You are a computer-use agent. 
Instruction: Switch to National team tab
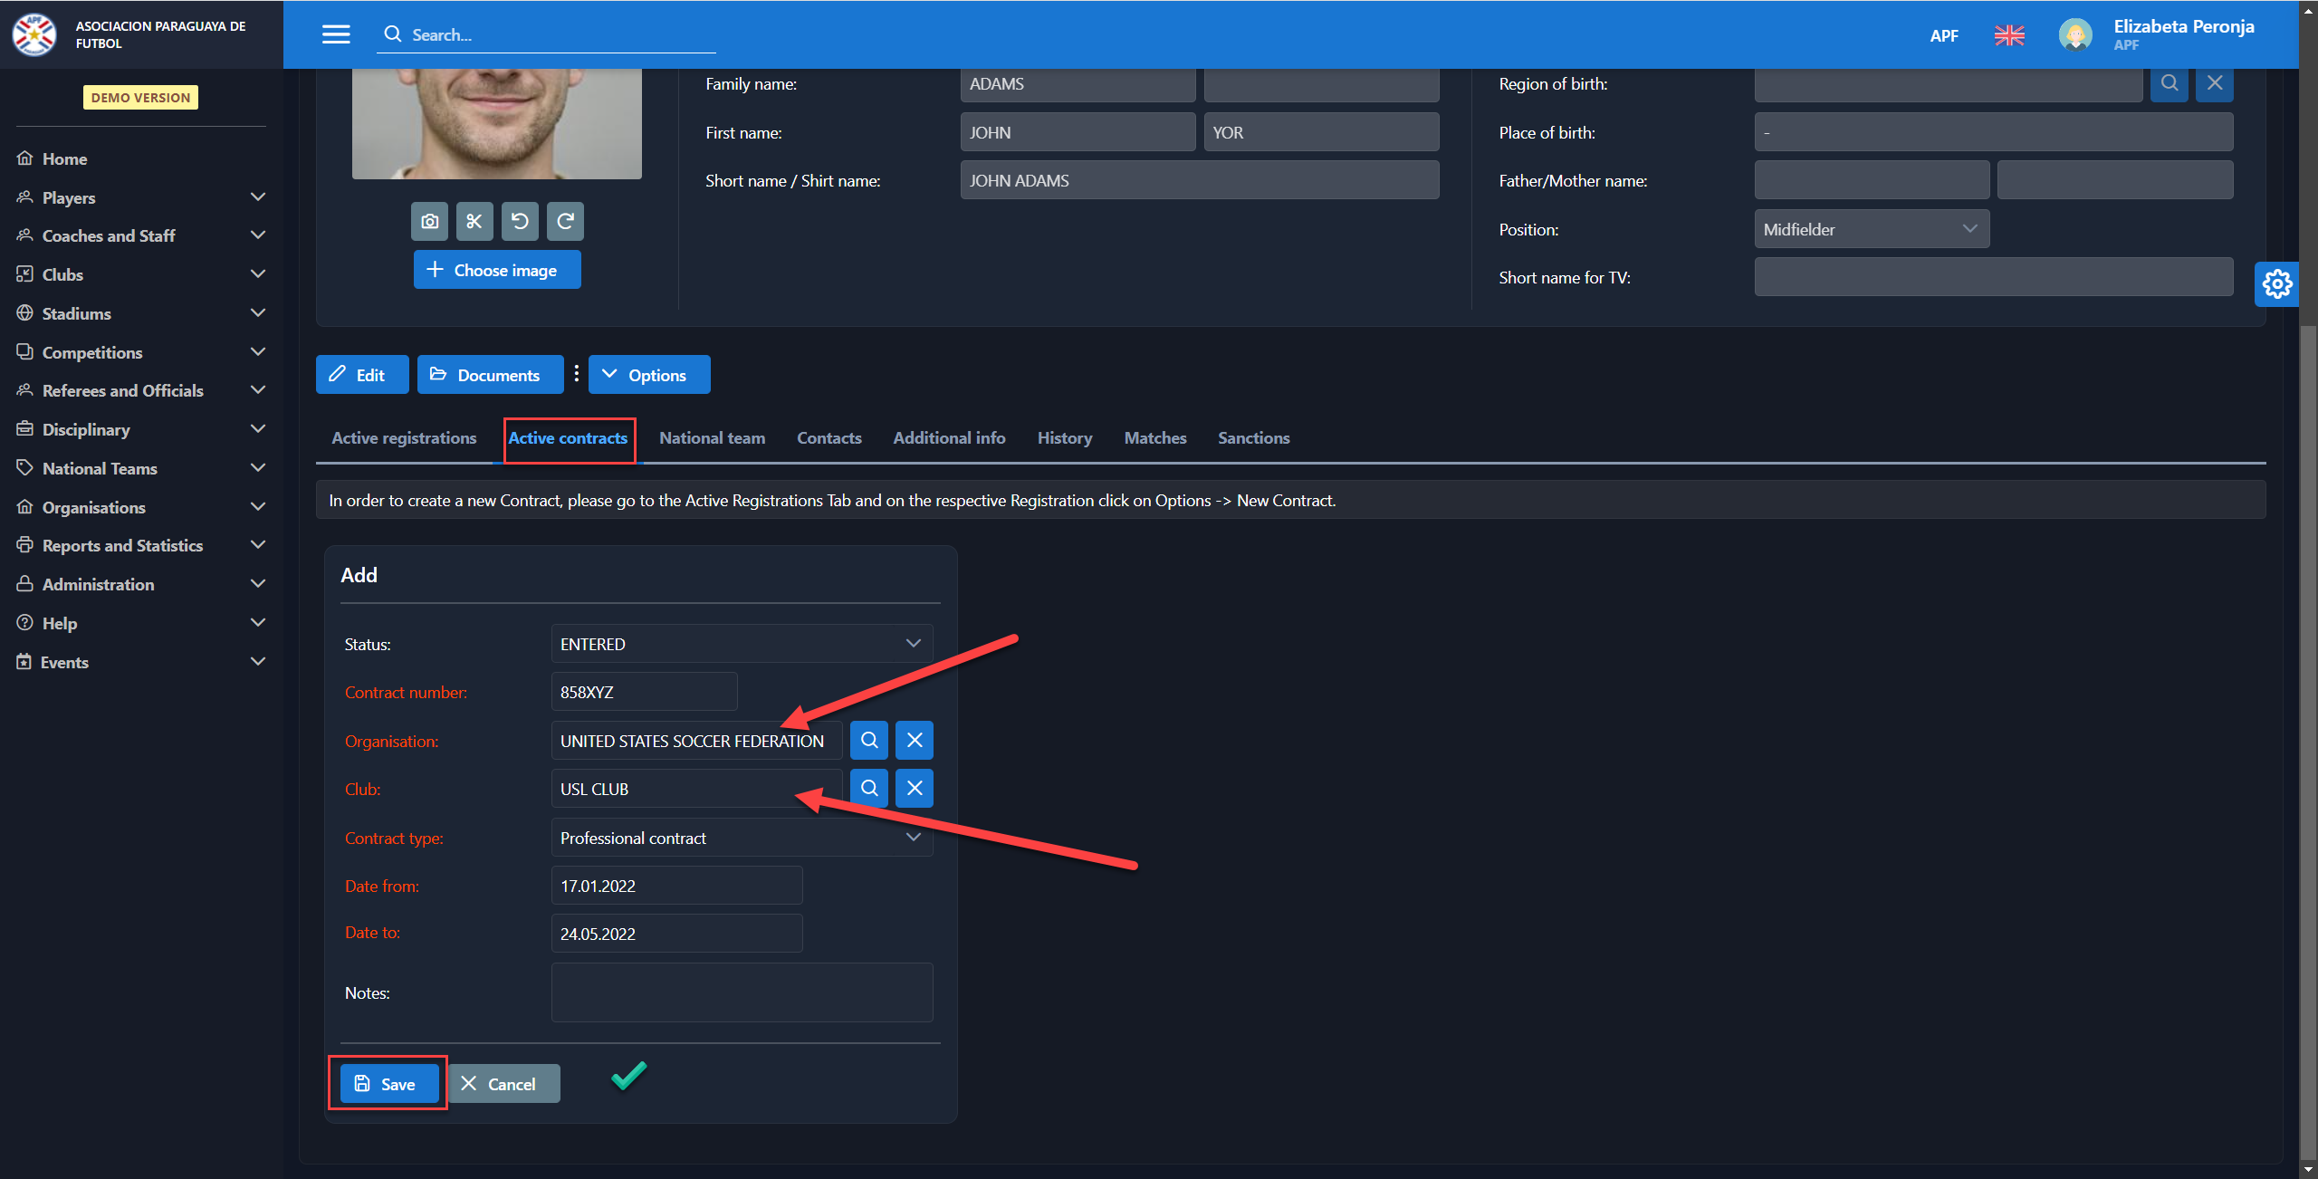[x=712, y=438]
